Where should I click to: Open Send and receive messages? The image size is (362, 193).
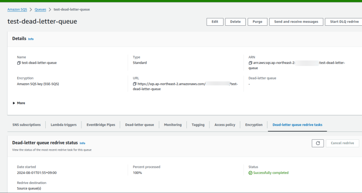point(296,22)
